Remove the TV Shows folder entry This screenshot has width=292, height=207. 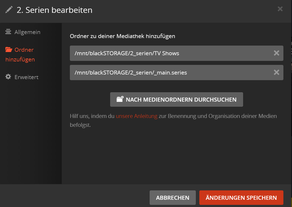276,53
